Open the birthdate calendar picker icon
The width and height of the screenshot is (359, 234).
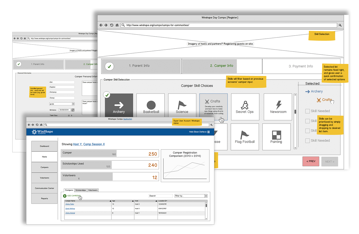pos(73,110)
